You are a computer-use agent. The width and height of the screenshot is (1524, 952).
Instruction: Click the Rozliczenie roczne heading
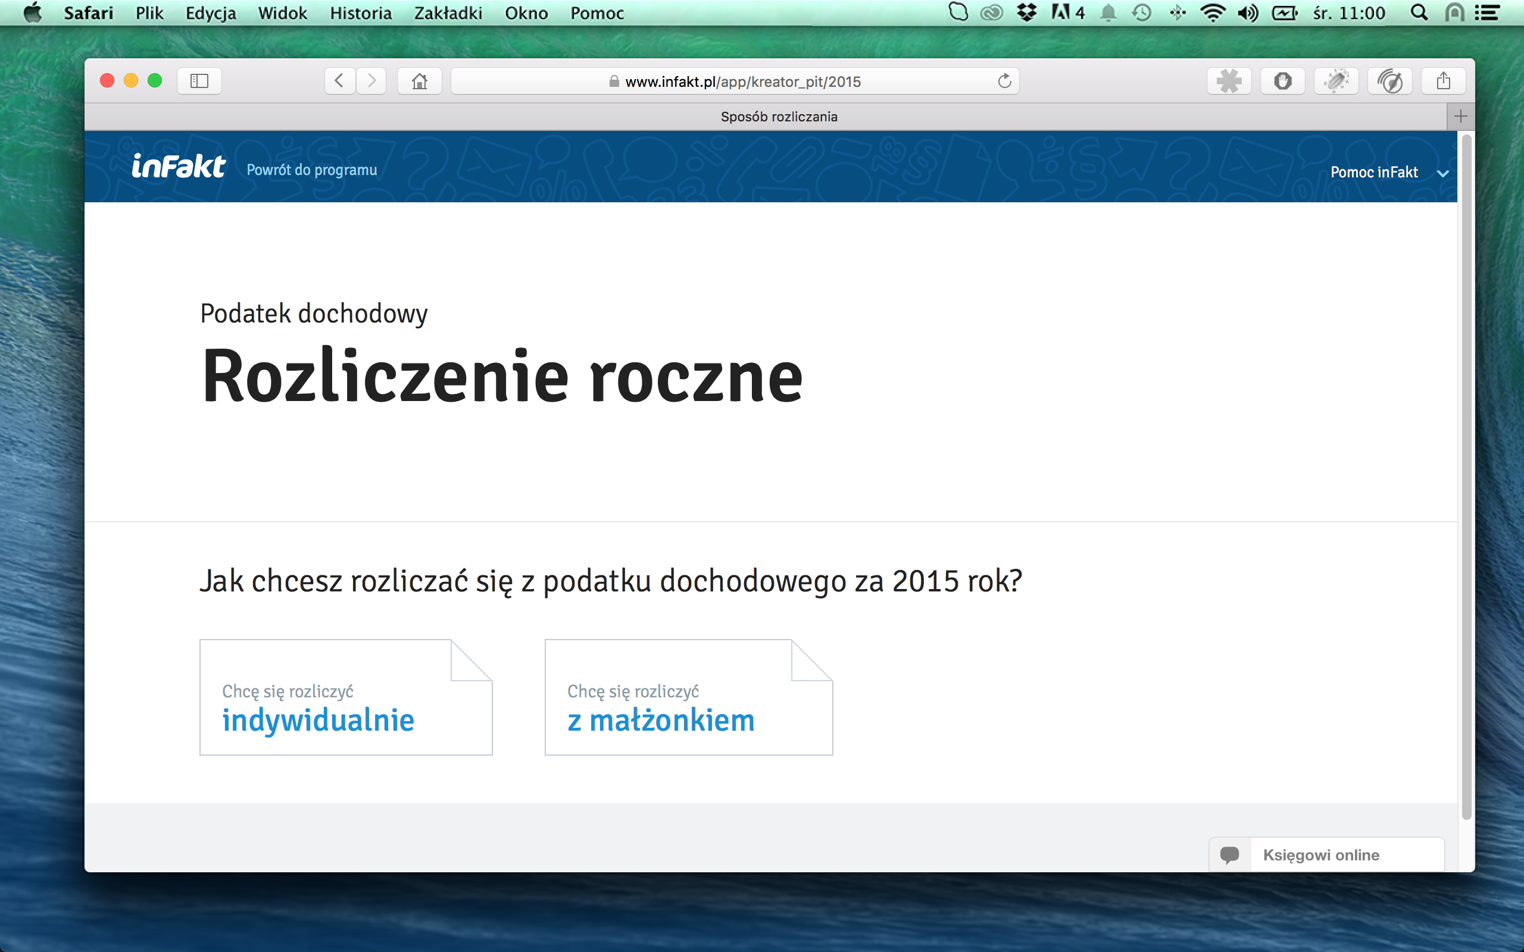(502, 377)
